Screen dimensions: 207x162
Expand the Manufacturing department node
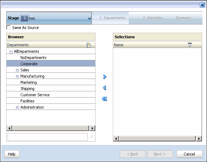17,76
